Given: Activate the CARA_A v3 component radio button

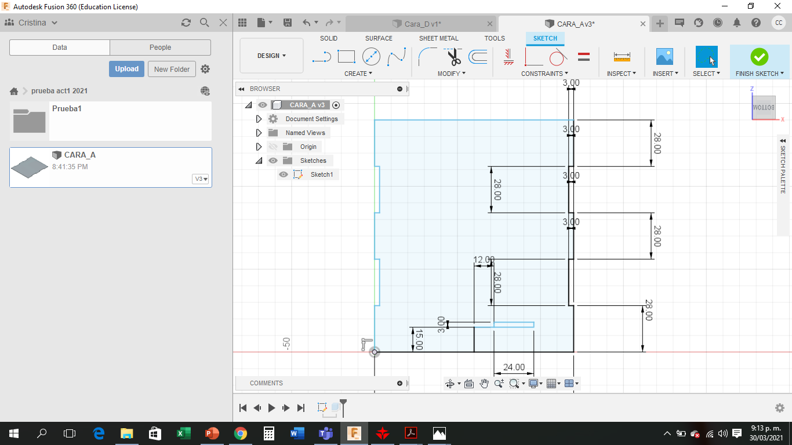Looking at the screenshot, I should (336, 105).
